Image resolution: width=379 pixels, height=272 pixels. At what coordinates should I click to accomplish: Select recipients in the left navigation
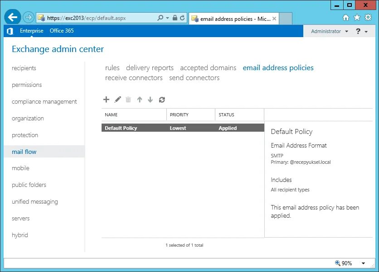pos(24,68)
